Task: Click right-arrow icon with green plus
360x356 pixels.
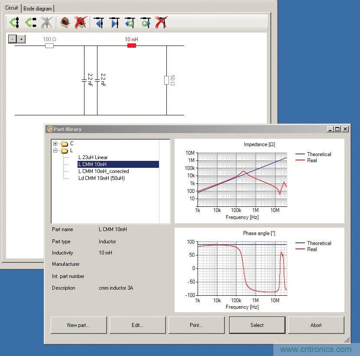Action: [146, 23]
